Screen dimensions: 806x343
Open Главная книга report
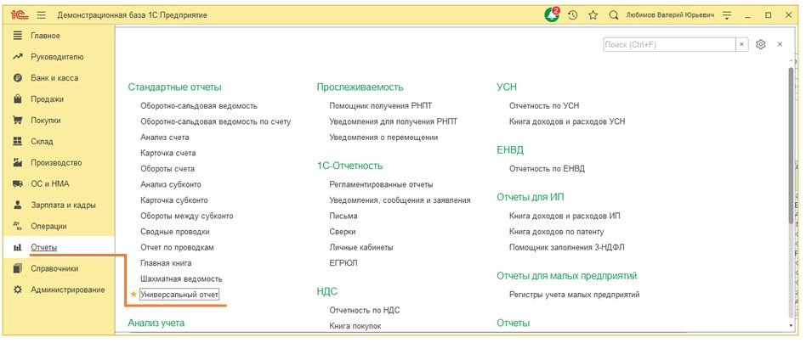click(x=166, y=263)
